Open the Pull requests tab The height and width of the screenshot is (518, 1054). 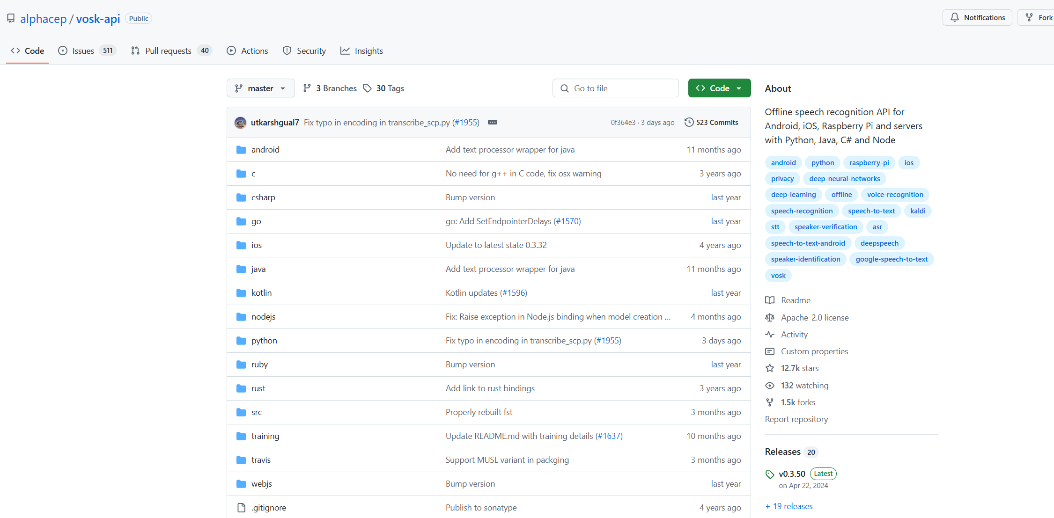[x=171, y=51]
